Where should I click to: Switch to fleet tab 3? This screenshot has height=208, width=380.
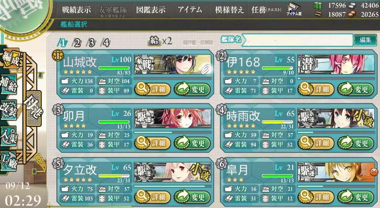point(91,43)
